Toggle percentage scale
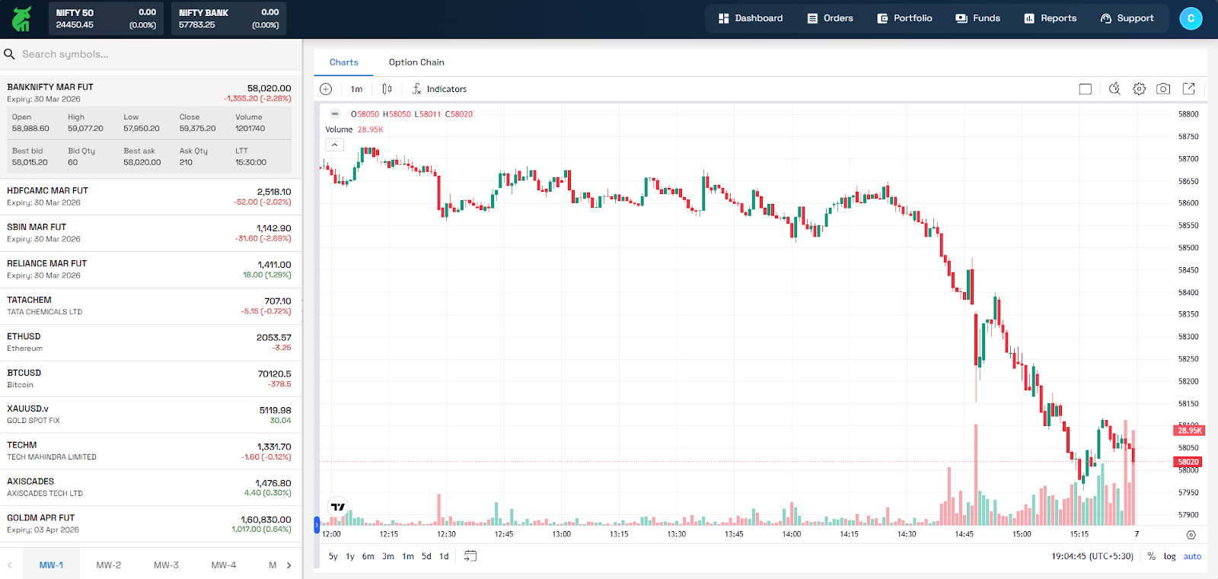 coord(1151,556)
